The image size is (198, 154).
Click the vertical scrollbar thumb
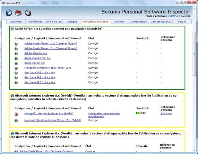coord(194,54)
